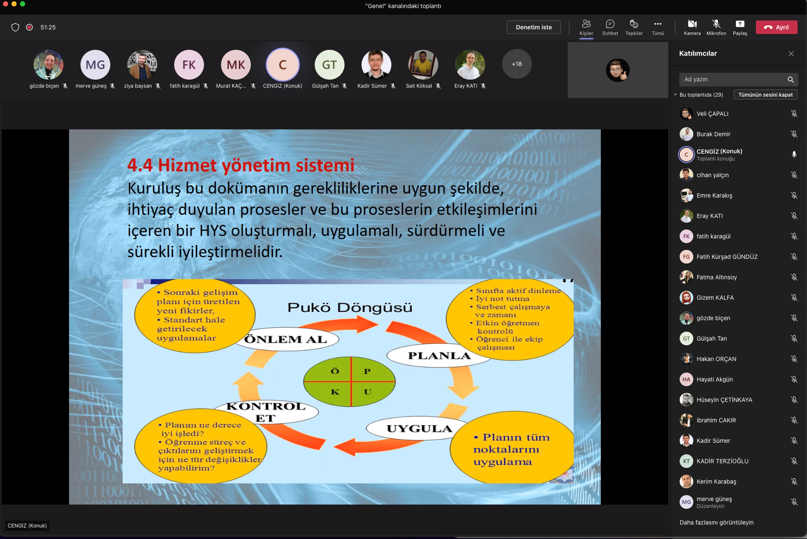This screenshot has width=807, height=539.
Task: Collapse the Bu toplantıda (29) section
Action: pos(675,95)
